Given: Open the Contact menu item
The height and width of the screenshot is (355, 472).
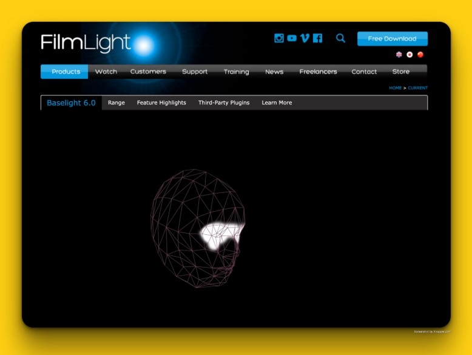Looking at the screenshot, I should point(364,72).
